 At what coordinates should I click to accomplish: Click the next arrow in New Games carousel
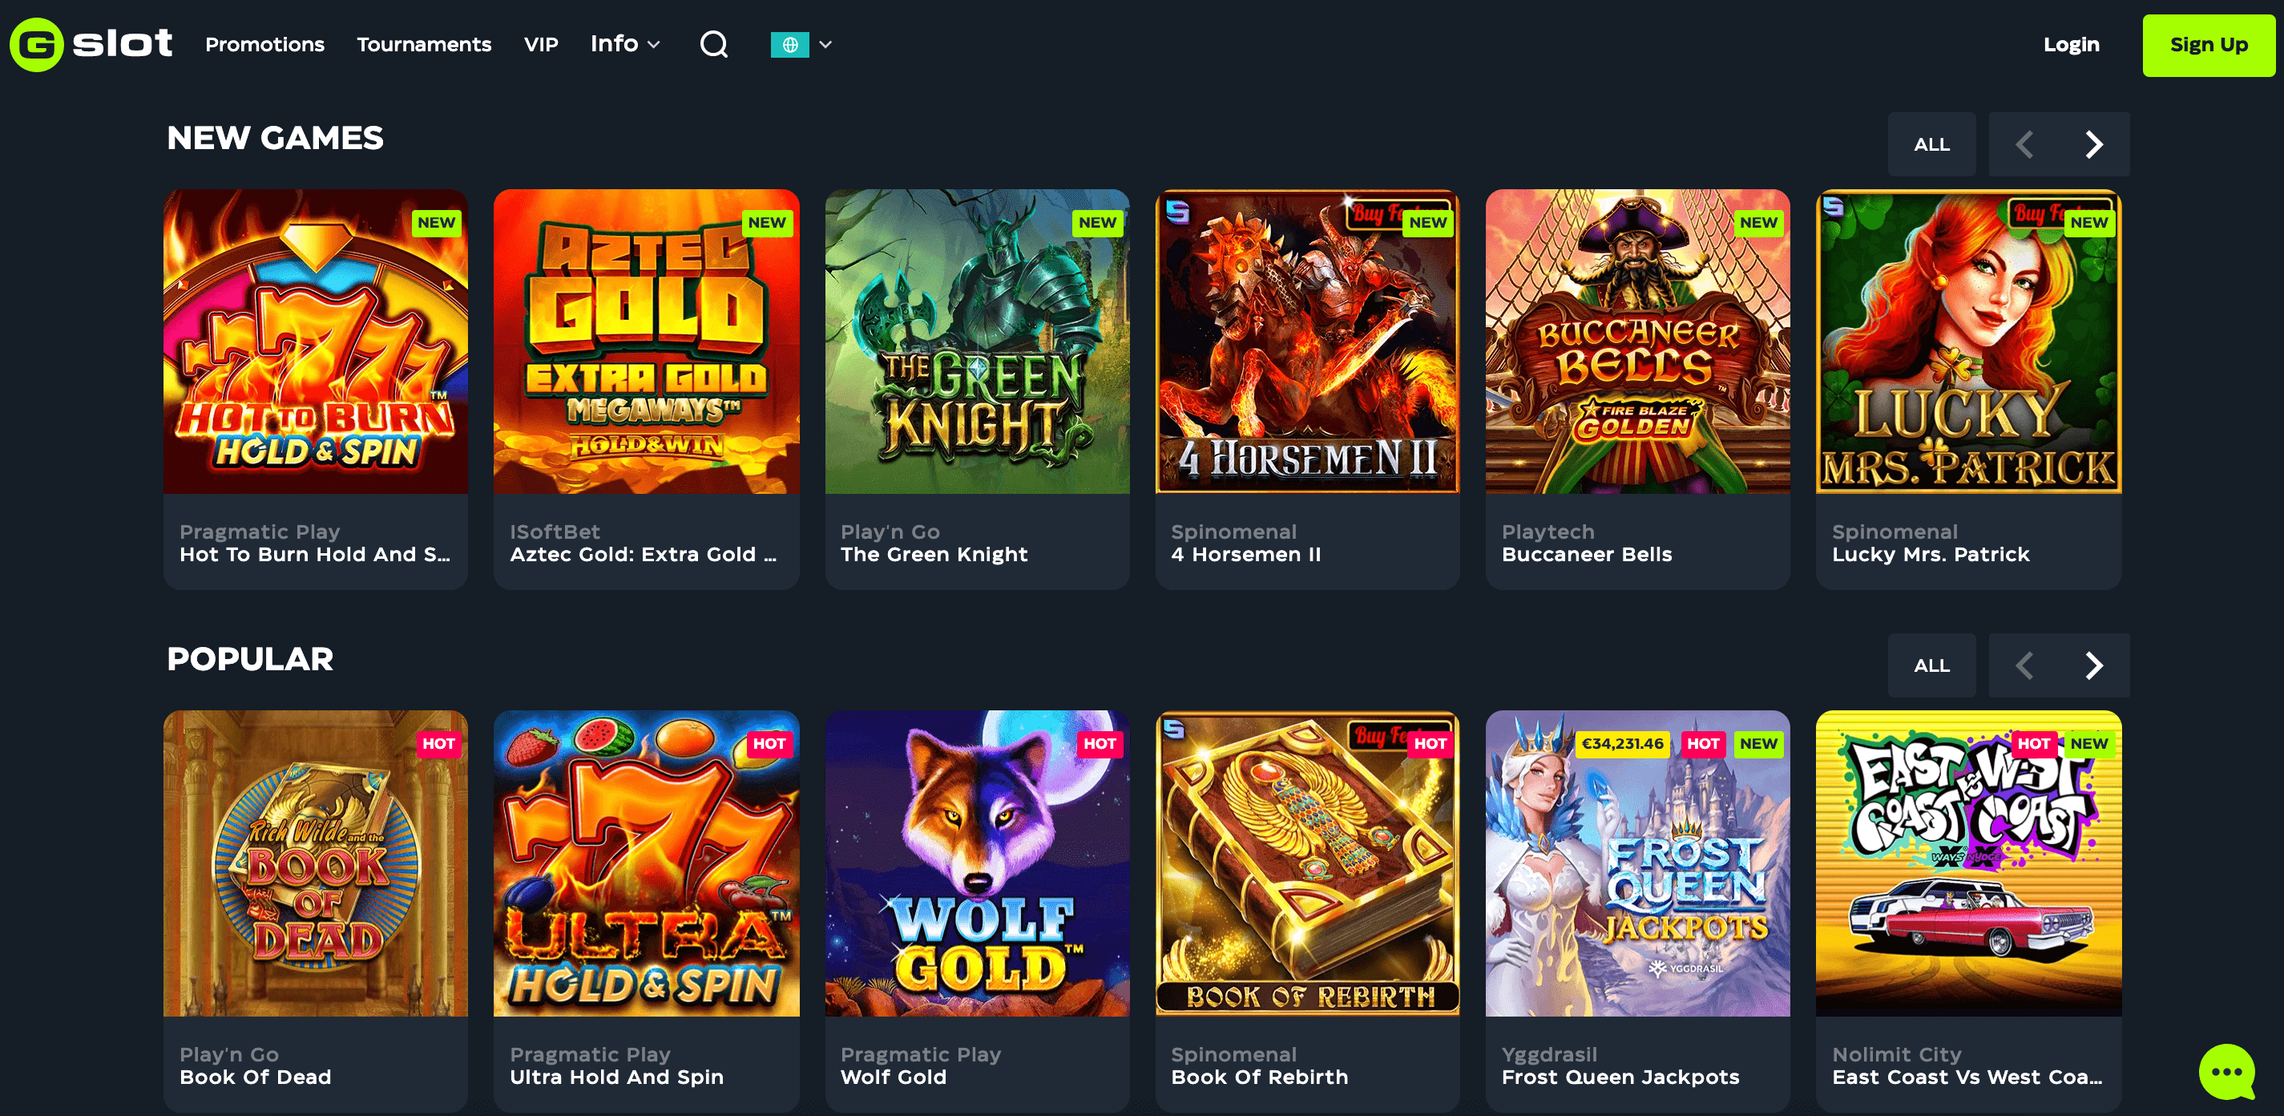coord(2093,144)
